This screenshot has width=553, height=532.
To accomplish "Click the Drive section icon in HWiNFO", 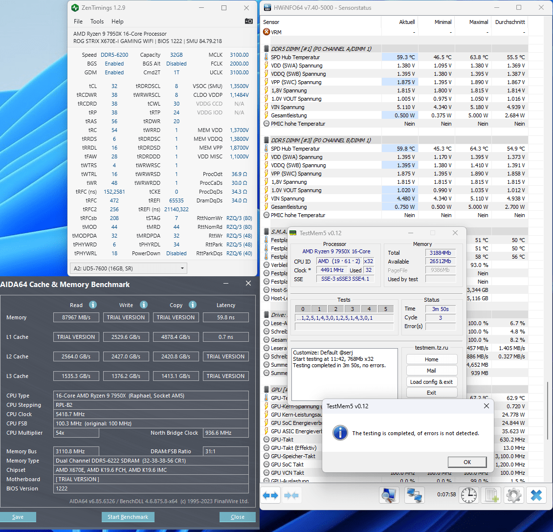I will point(266,315).
